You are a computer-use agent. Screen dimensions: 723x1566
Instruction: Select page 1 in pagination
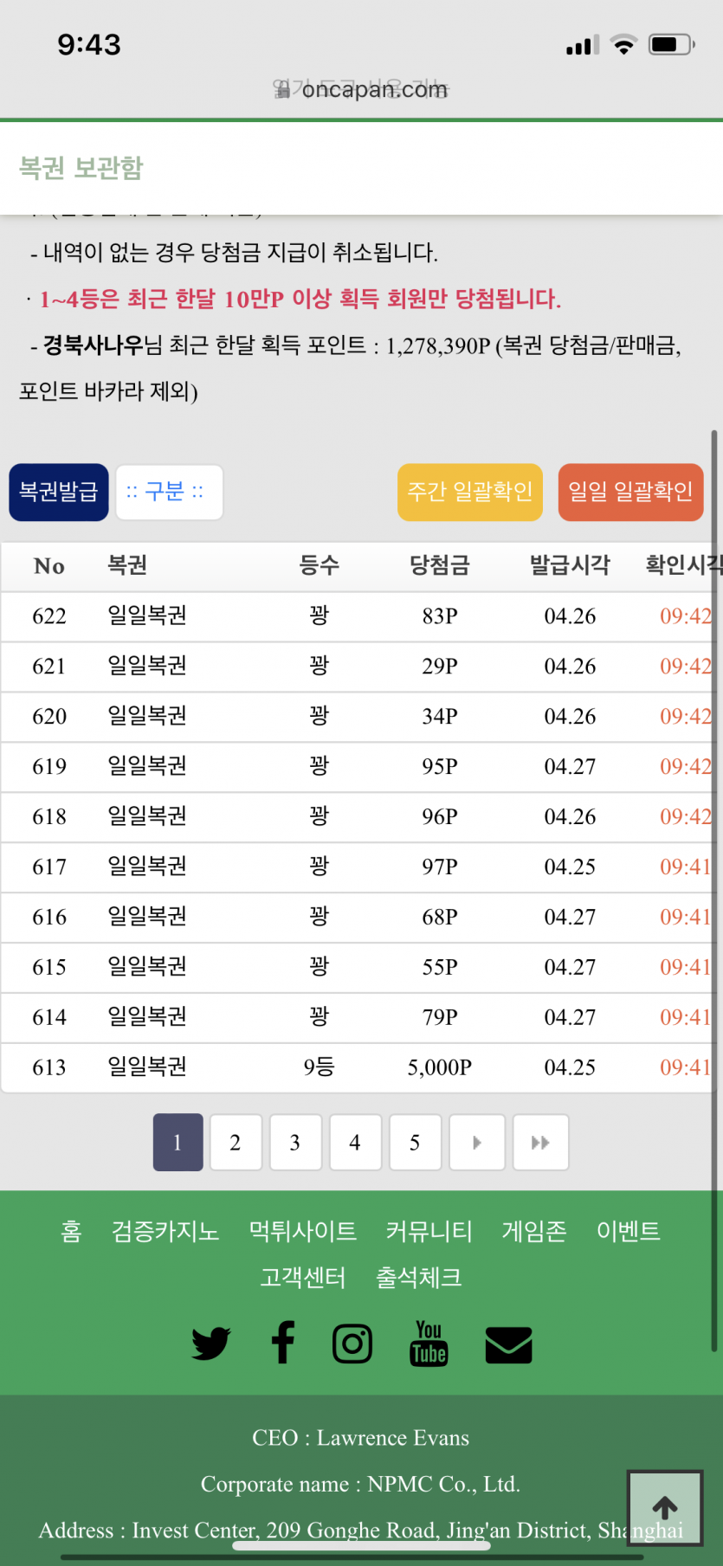178,1143
